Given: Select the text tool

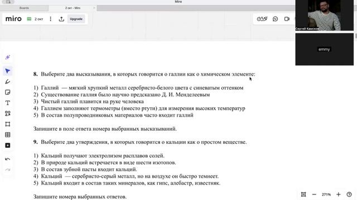Looking at the screenshot, I should 7,103.
